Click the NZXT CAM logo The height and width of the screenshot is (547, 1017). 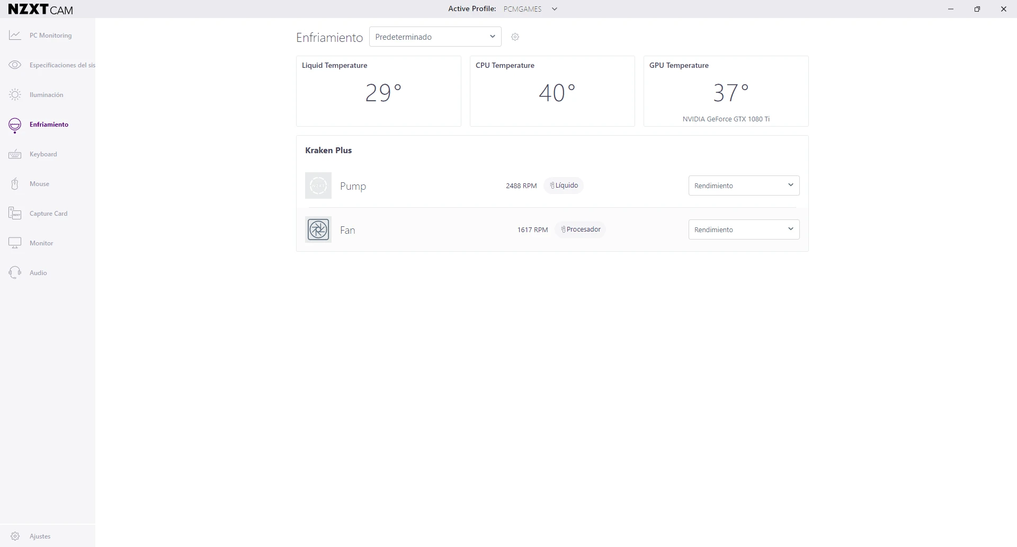coord(41,9)
